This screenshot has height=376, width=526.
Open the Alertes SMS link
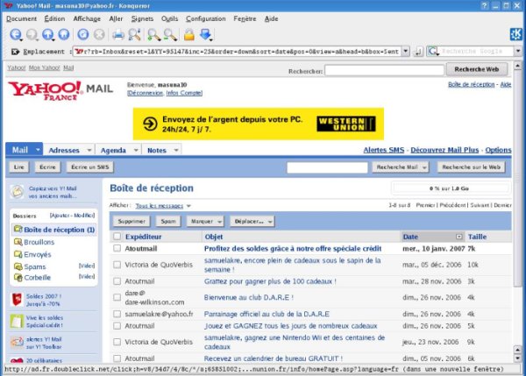click(x=384, y=150)
